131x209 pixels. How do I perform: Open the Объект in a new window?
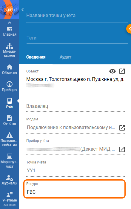point(122,71)
